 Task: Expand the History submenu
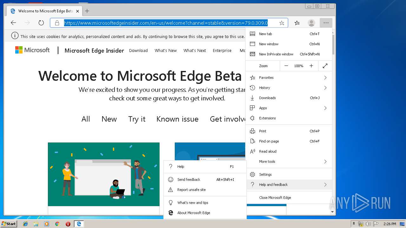pyautogui.click(x=289, y=88)
